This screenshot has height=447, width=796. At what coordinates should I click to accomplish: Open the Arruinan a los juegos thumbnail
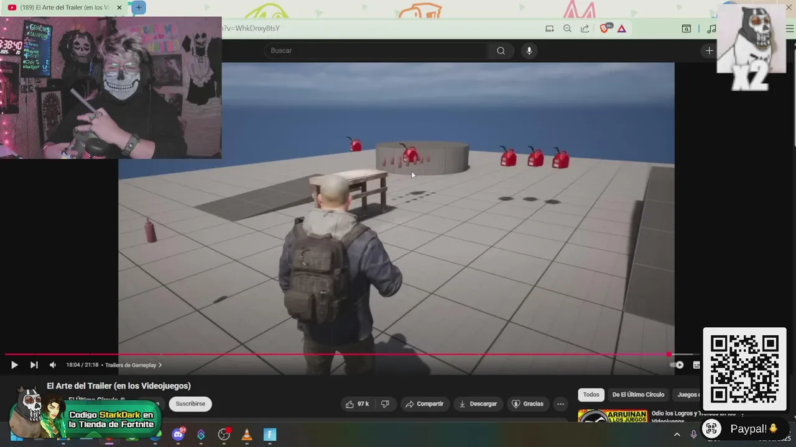(x=613, y=416)
